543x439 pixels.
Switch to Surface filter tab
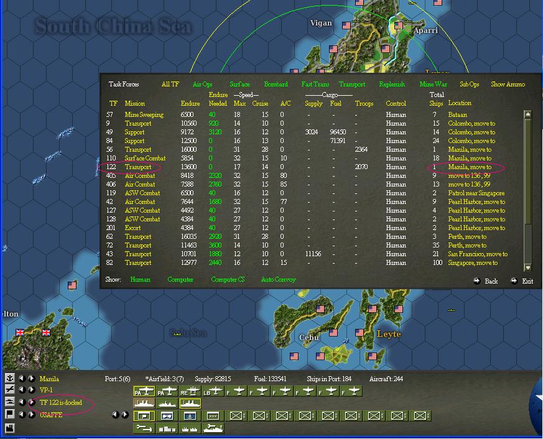point(239,84)
